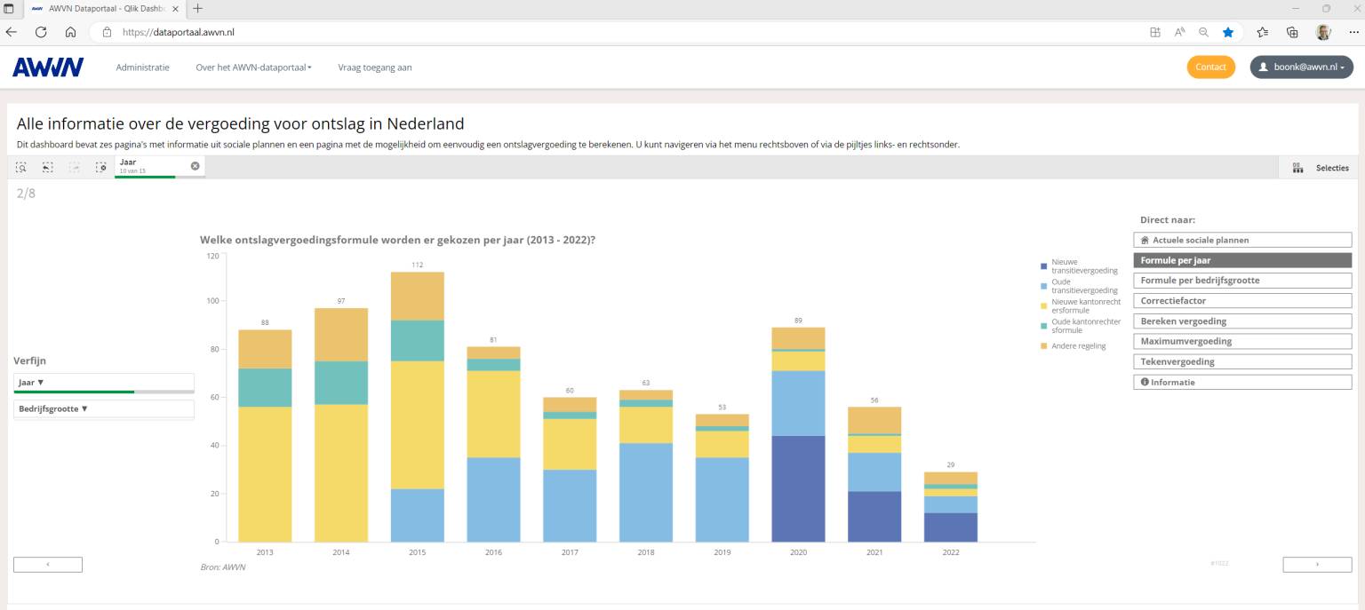Click the browser favorites star icon
1365x610 pixels.
1228,32
